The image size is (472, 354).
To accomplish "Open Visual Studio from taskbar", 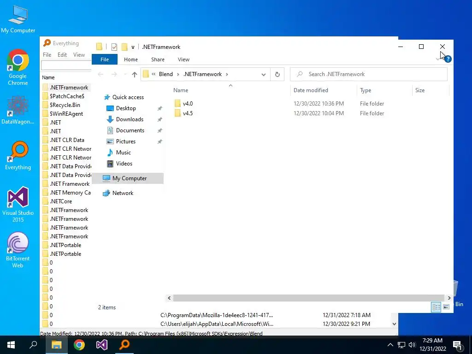I will tap(102, 345).
